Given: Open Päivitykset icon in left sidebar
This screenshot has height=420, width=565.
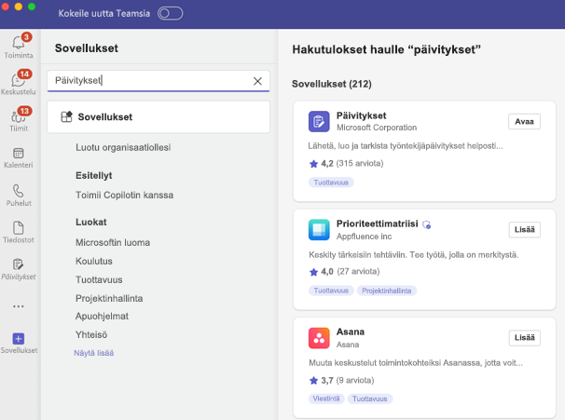Looking at the screenshot, I should pos(18,264).
